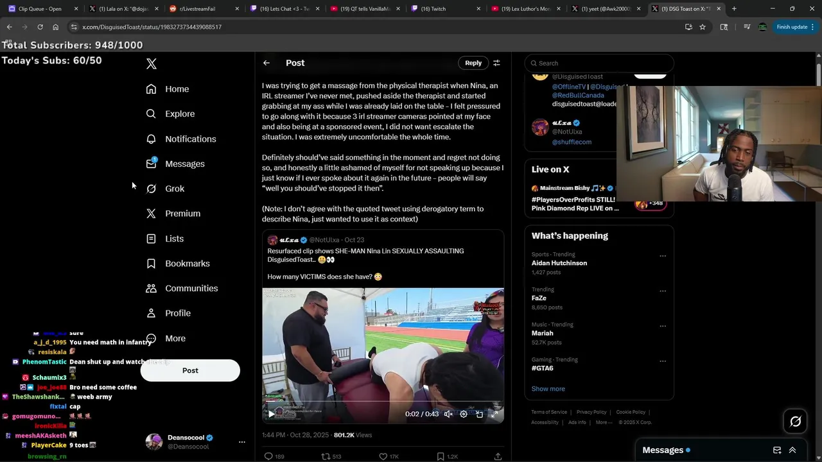Toggle picture-in-picture on the video
The image size is (822, 462).
[x=479, y=414]
